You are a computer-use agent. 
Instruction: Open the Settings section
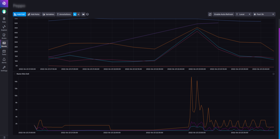pos(4,69)
